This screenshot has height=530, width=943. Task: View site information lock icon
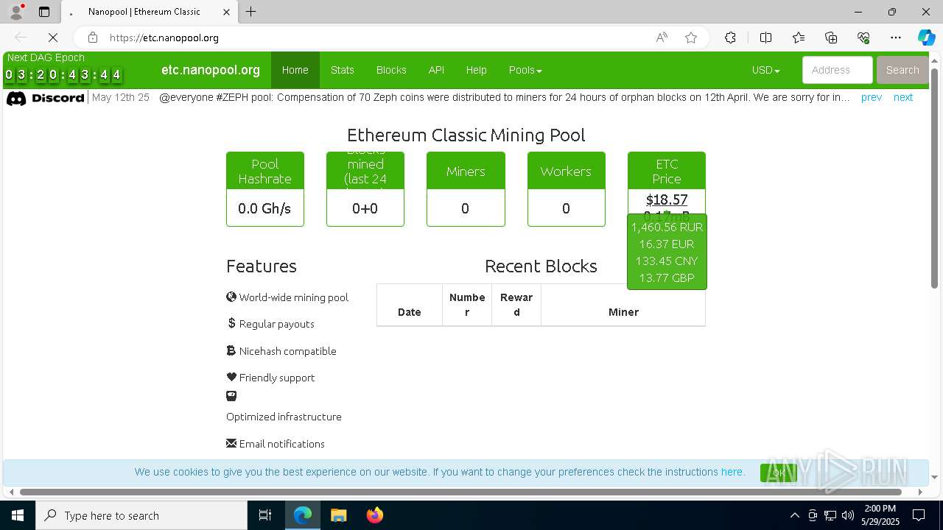[x=92, y=38]
